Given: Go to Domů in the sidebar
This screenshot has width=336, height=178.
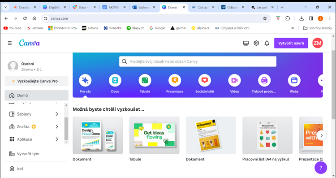Looking at the screenshot, I should (x=36, y=96).
